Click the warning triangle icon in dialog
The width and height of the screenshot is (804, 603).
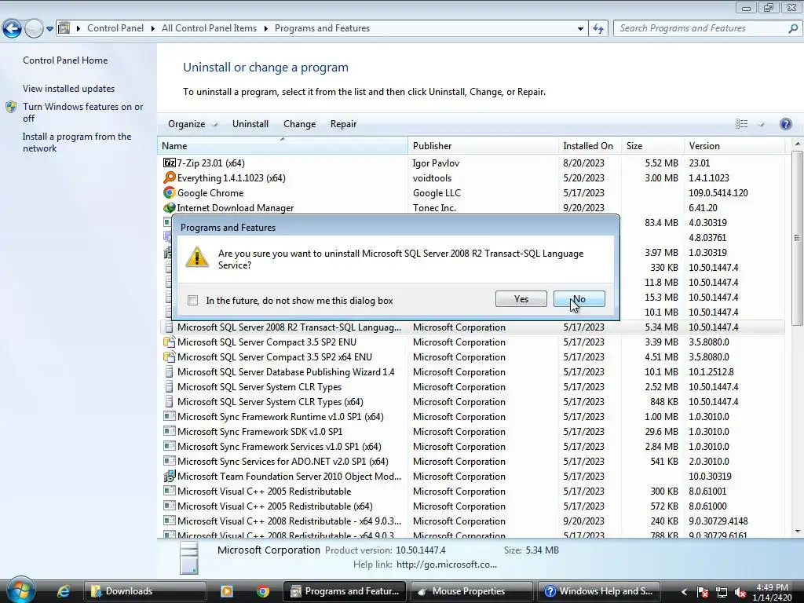[x=197, y=257]
